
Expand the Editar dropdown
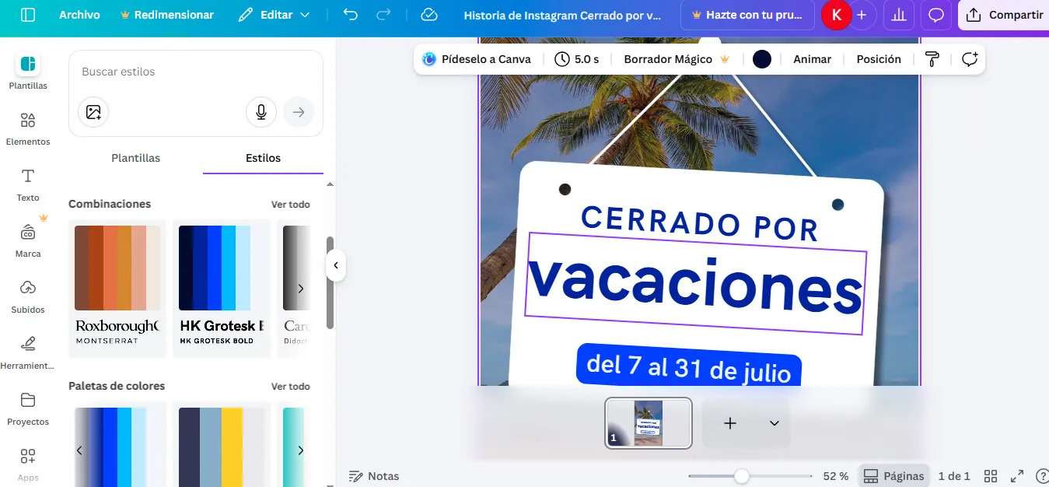274,15
